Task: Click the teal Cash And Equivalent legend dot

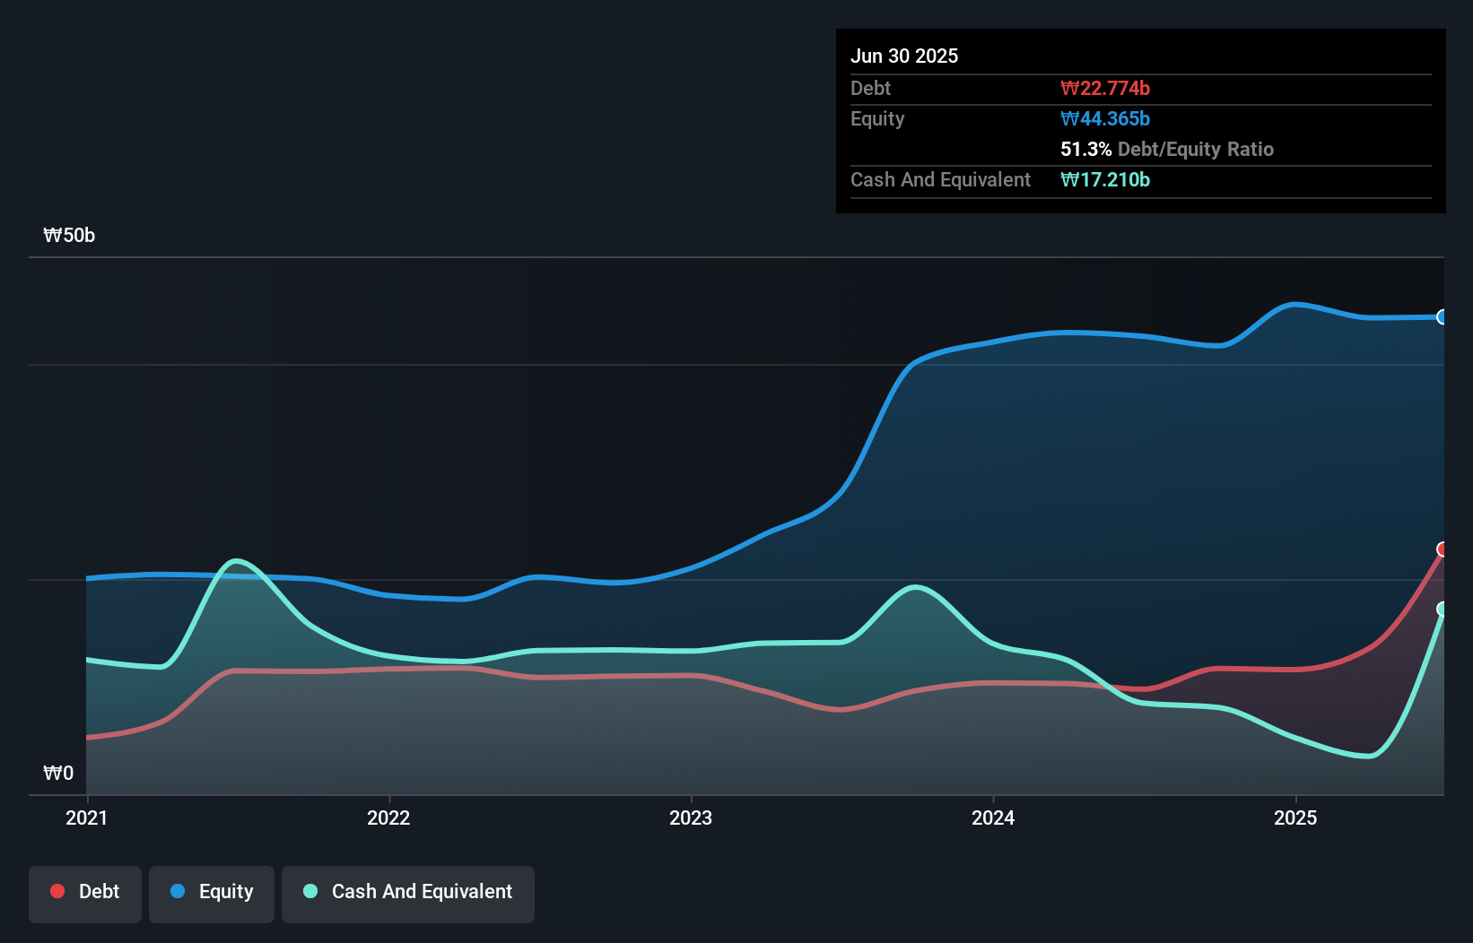Action: [x=309, y=891]
